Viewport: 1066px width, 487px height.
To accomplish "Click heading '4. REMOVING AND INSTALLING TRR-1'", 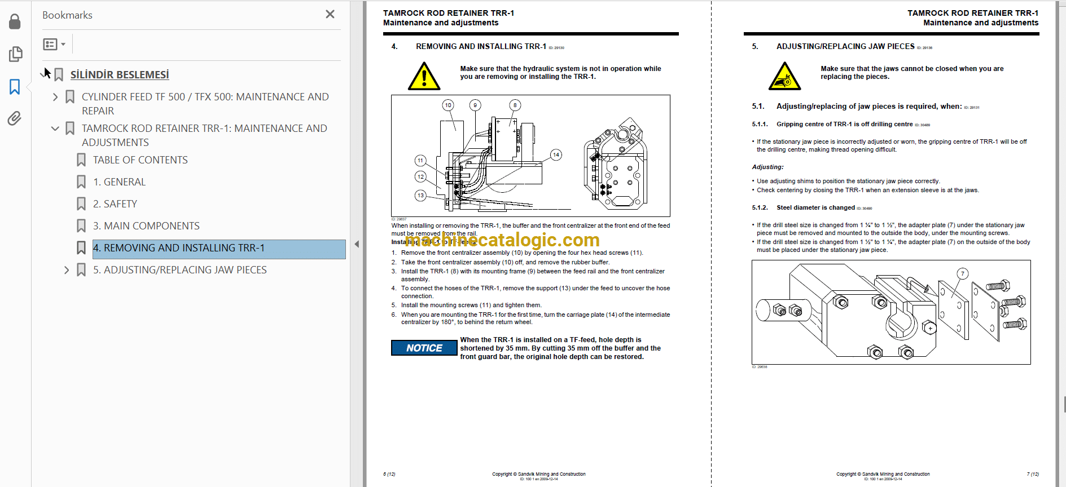I will (469, 47).
